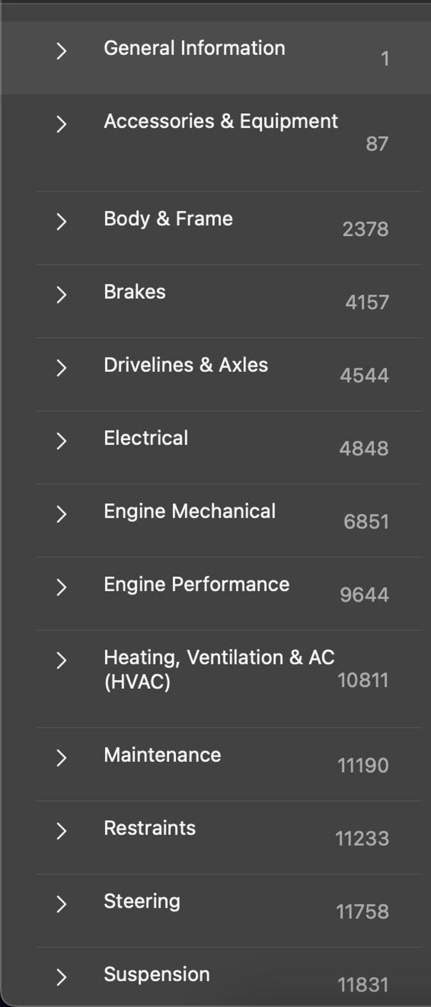This screenshot has width=431, height=1007.
Task: Expand the Suspension section chevron
Action: (61, 977)
